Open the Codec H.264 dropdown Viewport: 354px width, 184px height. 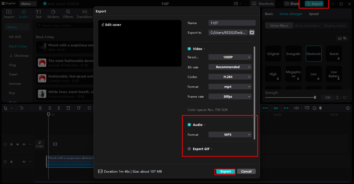tap(230, 77)
